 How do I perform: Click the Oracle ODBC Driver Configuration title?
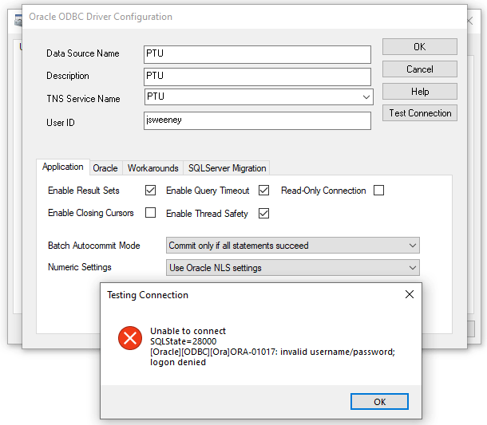(101, 17)
